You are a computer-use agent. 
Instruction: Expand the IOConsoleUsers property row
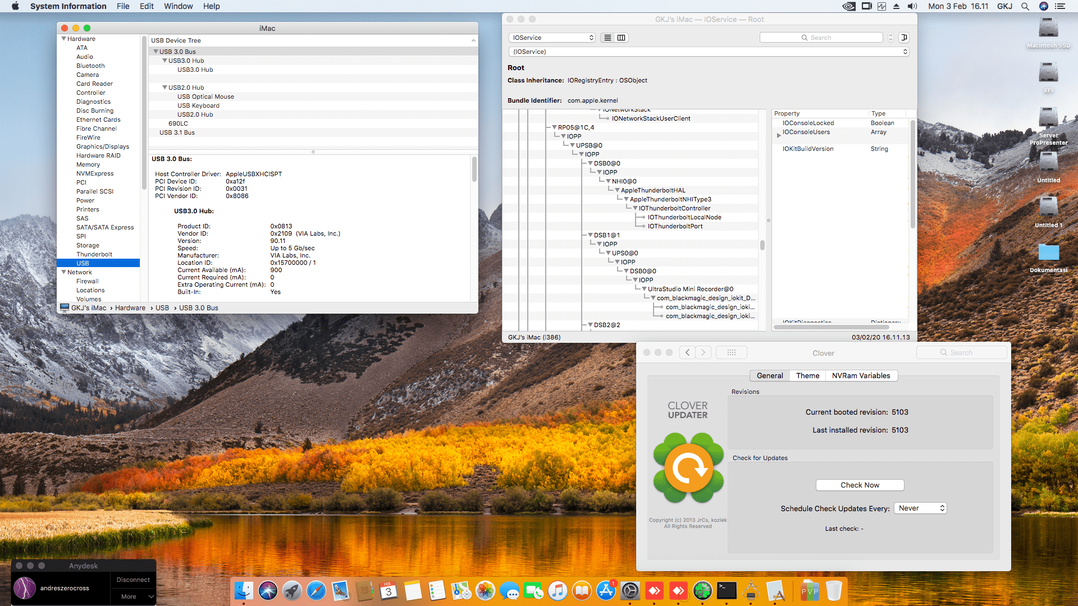[779, 135]
